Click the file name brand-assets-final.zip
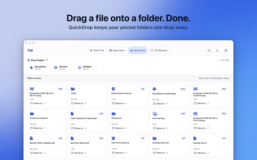 pos(121,93)
